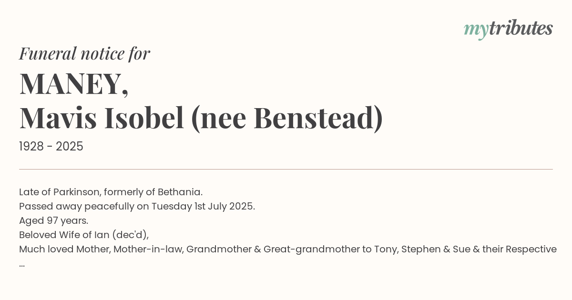
Task: Click the death year 2025 below the name
Action: click(x=70, y=147)
